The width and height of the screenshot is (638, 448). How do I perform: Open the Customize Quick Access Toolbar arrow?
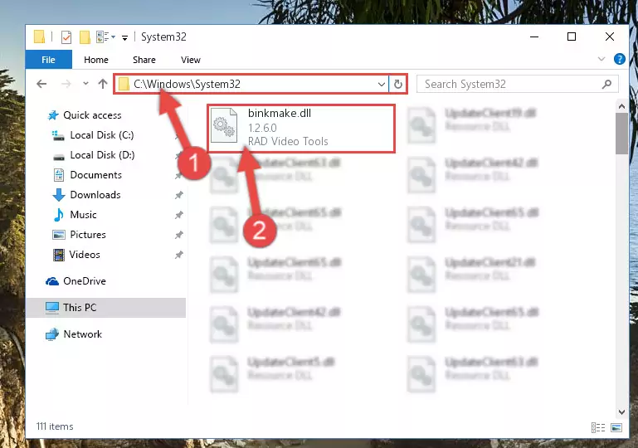coord(125,38)
